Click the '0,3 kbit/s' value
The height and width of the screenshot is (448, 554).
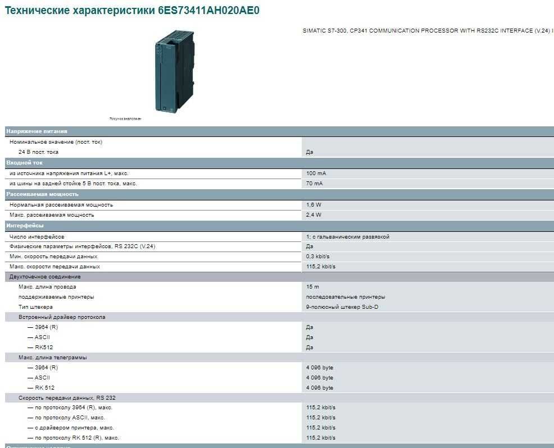317,257
